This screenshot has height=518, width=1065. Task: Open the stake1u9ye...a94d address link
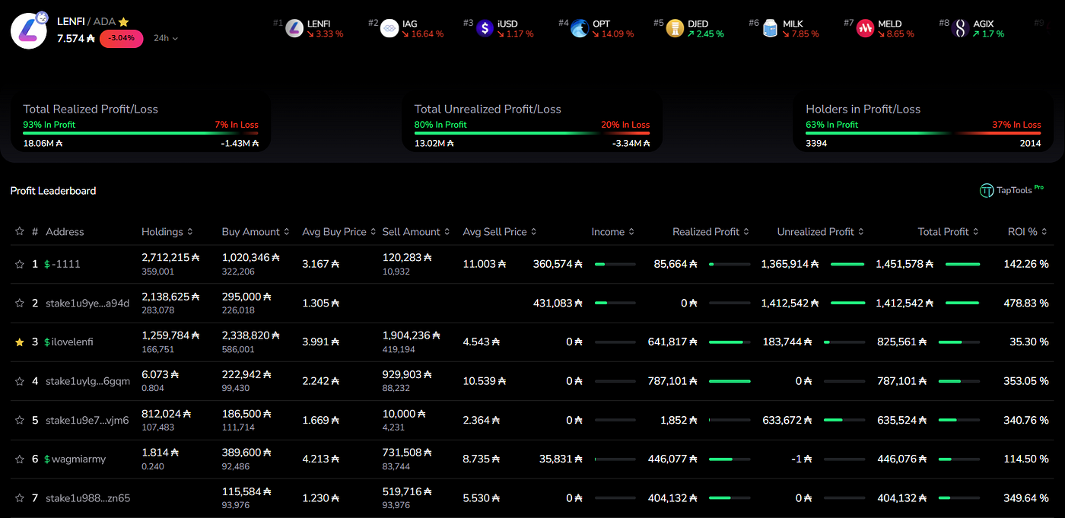click(87, 303)
